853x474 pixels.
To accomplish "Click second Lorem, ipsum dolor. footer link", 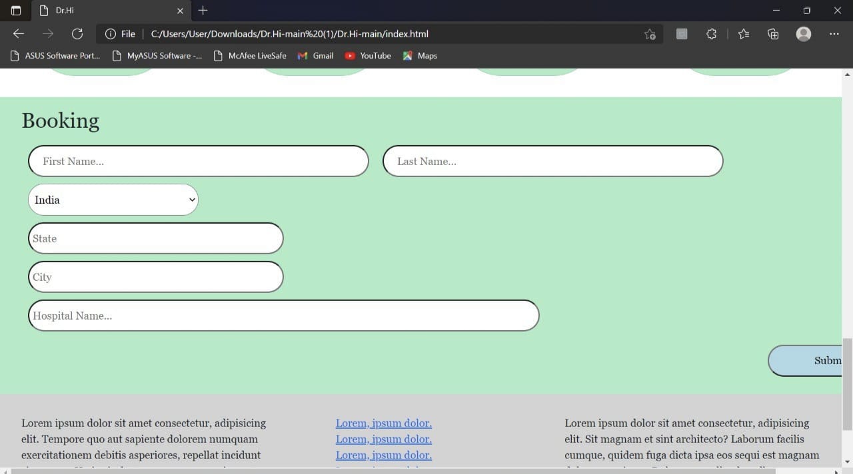I will [x=384, y=439].
